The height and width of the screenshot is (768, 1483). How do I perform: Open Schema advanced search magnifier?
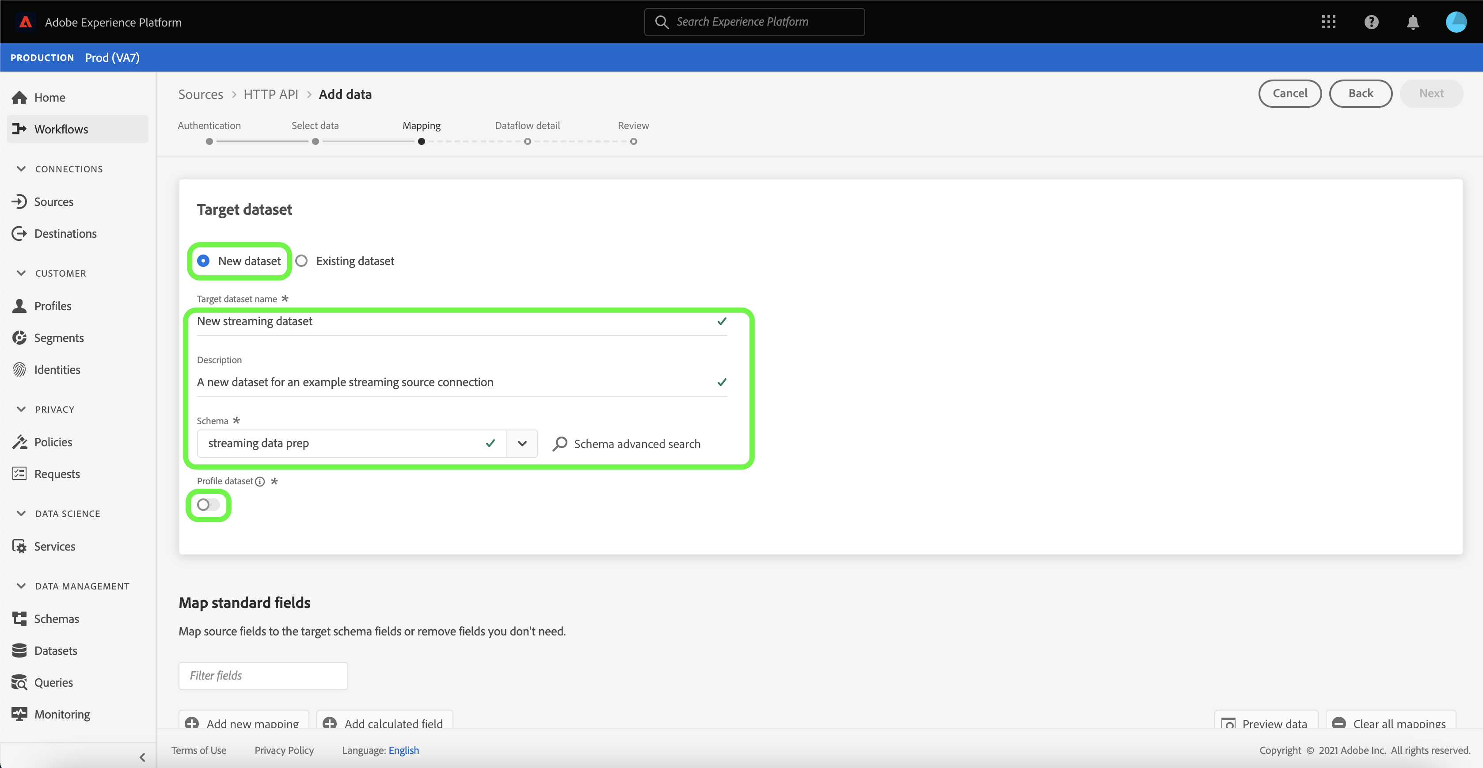coord(559,444)
